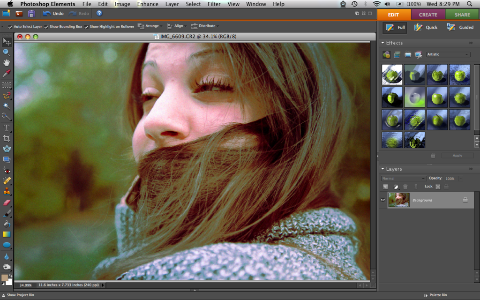Select the Horizontal Type tool
480x300 pixels.
(x=7, y=127)
